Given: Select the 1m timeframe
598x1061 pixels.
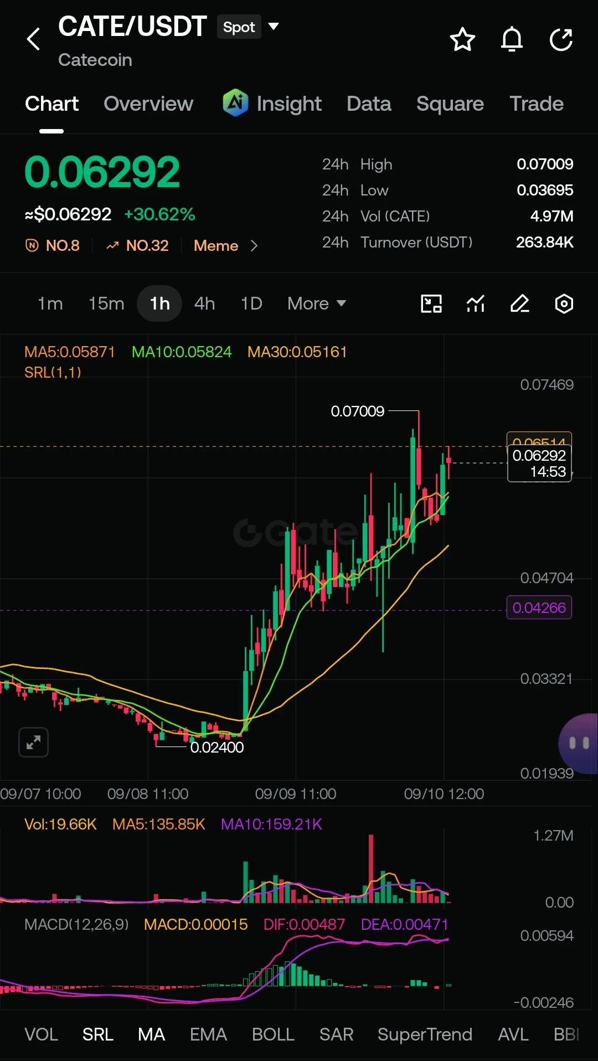Looking at the screenshot, I should point(50,303).
